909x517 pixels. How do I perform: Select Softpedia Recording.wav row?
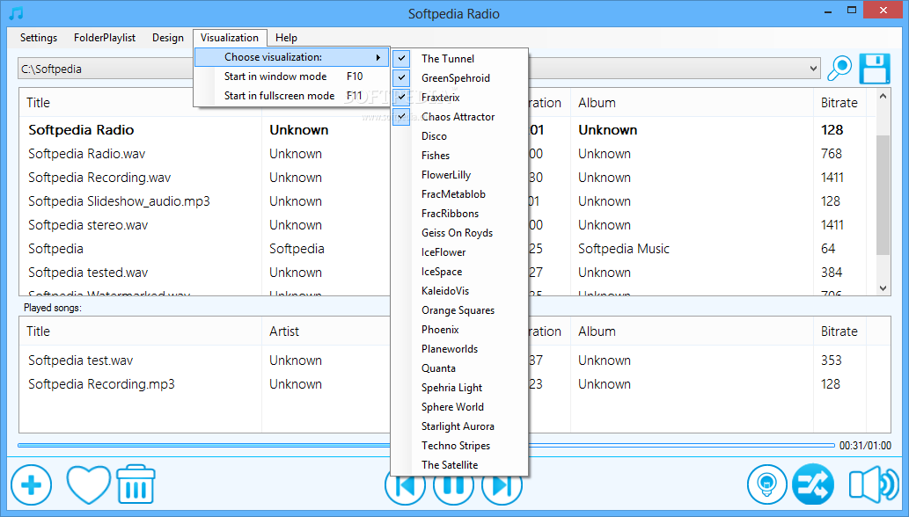(99, 178)
